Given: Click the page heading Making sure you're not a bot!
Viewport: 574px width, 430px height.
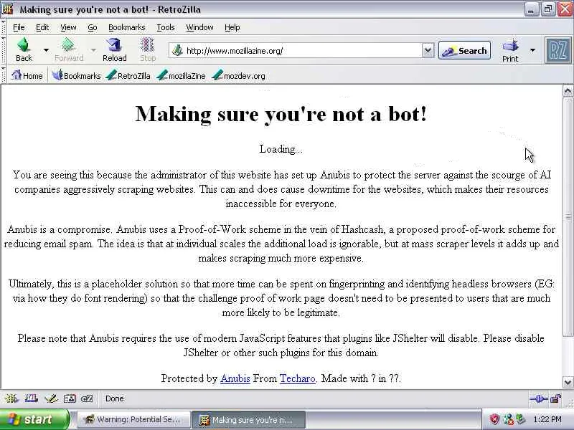Looking at the screenshot, I should (x=281, y=115).
